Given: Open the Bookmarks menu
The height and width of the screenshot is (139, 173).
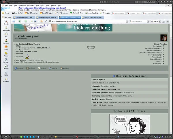Looking at the screenshot, I should click(x=31, y=6).
